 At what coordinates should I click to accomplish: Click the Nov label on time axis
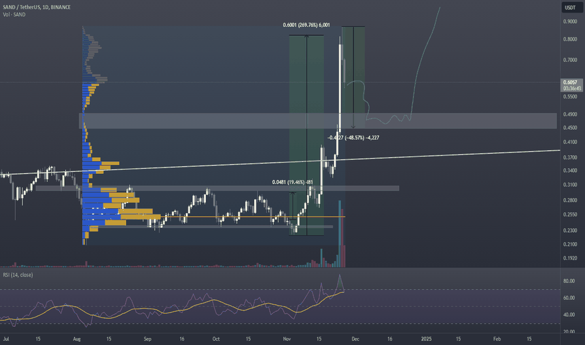286,339
